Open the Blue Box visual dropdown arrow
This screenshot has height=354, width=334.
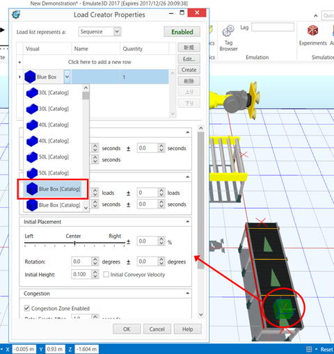67,77
